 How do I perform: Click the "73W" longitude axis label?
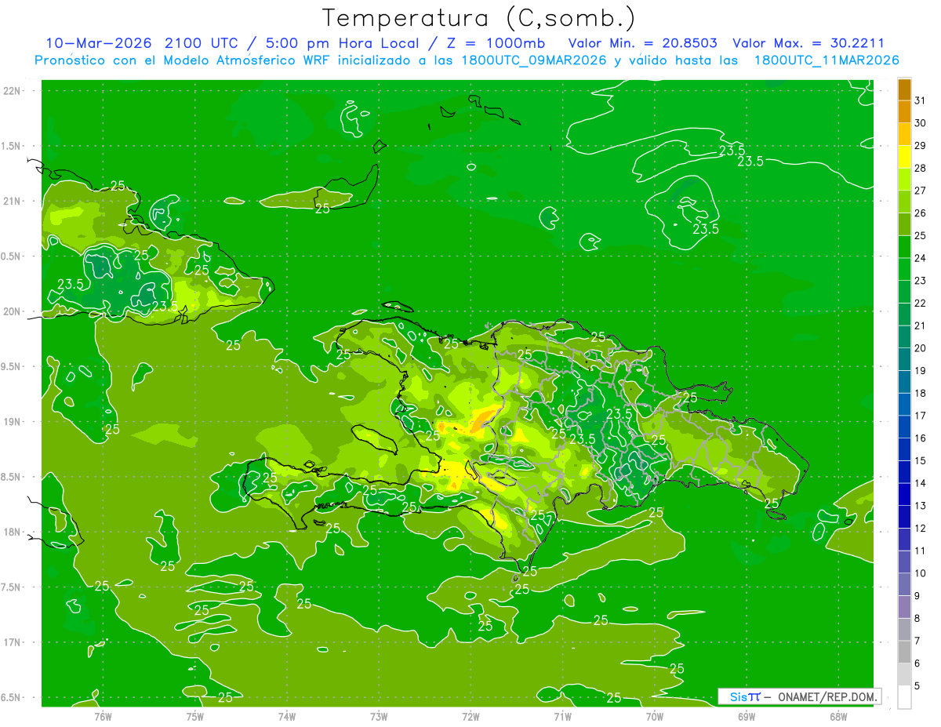point(379,717)
